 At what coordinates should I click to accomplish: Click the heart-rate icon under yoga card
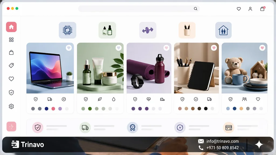(149, 99)
